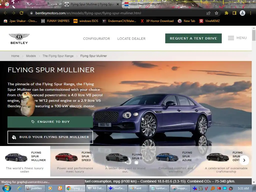Click the cyan monitor tray icon

(x=225, y=188)
